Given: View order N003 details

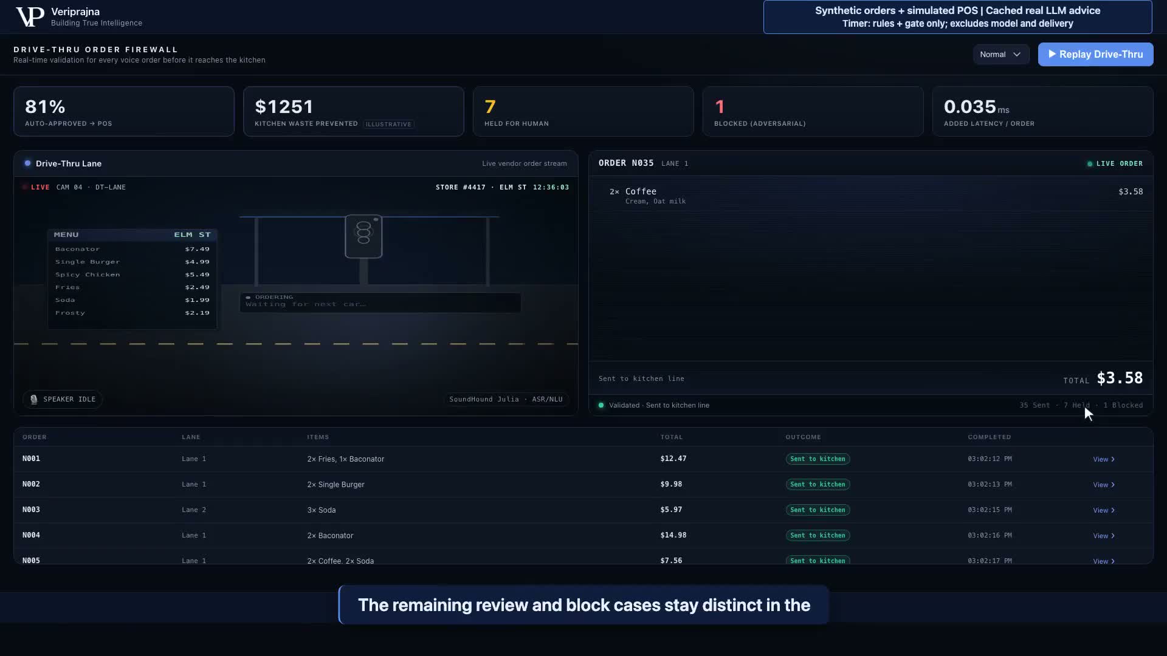Looking at the screenshot, I should click(x=1103, y=510).
